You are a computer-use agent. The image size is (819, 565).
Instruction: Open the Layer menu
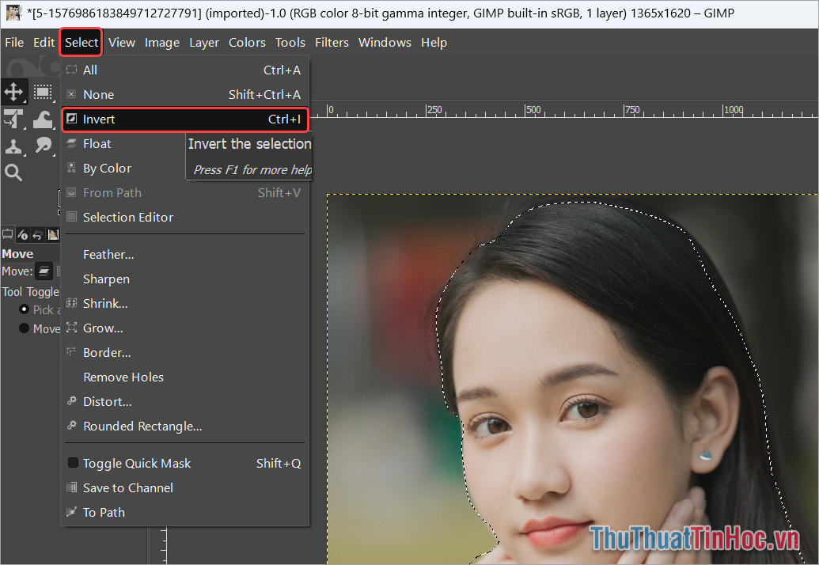[x=203, y=42]
